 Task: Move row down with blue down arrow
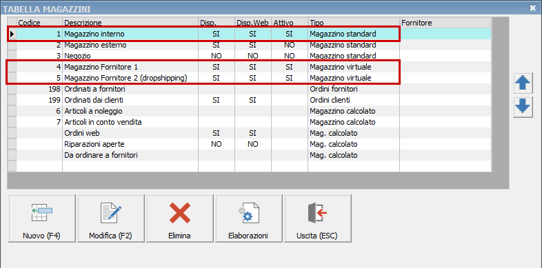[523, 107]
